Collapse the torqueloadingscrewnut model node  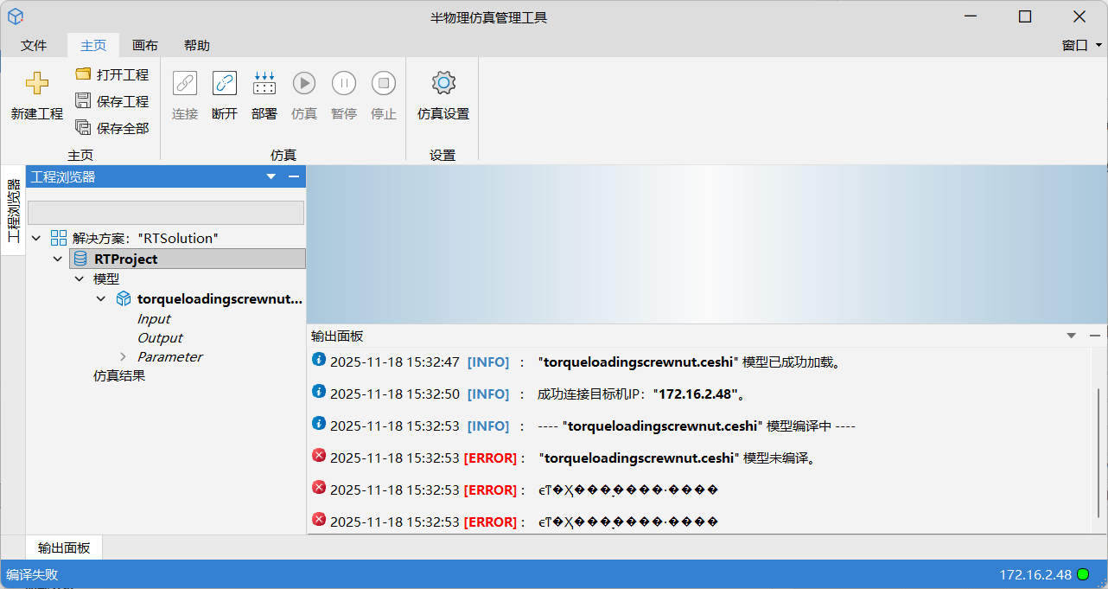point(101,299)
